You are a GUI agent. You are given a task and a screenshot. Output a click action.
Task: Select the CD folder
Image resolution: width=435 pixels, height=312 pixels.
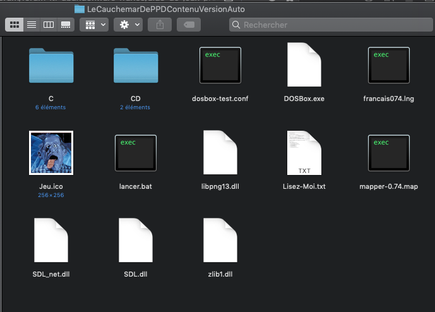136,66
